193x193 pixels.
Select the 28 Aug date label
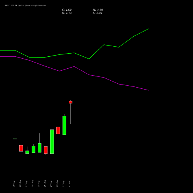click(x=57, y=184)
